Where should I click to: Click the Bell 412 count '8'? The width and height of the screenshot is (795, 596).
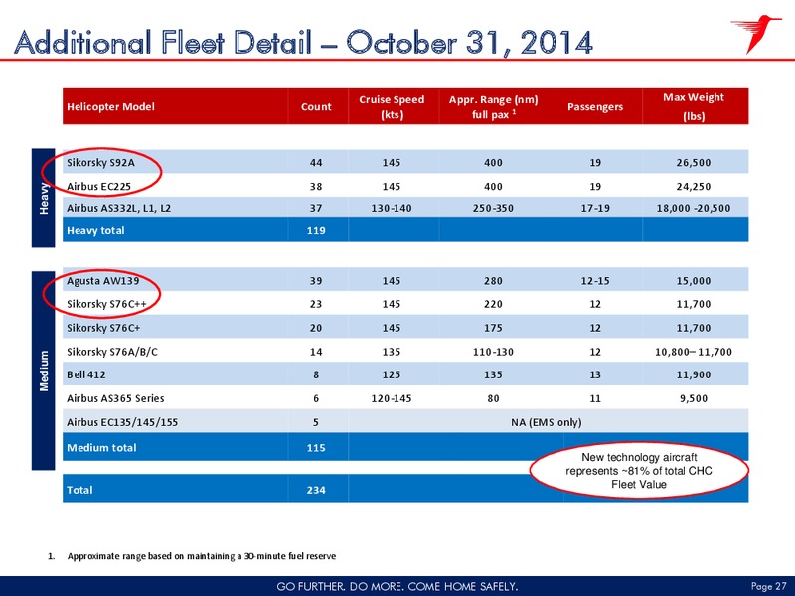pyautogui.click(x=316, y=375)
